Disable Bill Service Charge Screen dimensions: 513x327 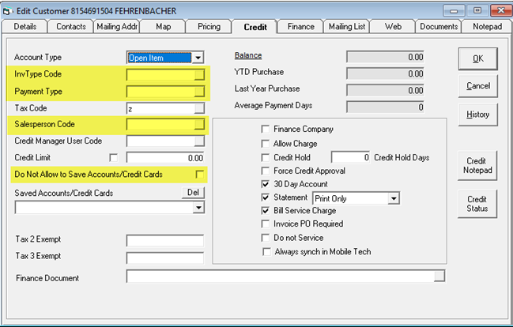[266, 211]
